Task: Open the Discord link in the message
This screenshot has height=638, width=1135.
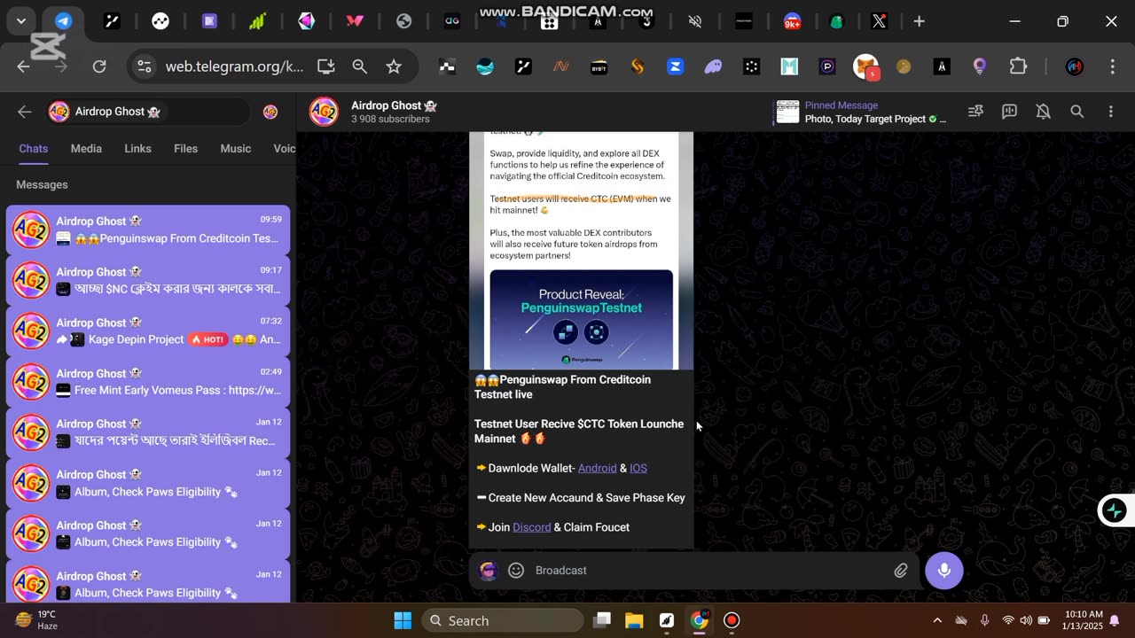Action: tap(531, 527)
